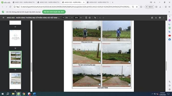
Task: Open Microsoft Word from taskbar
Action: tap(34, 94)
